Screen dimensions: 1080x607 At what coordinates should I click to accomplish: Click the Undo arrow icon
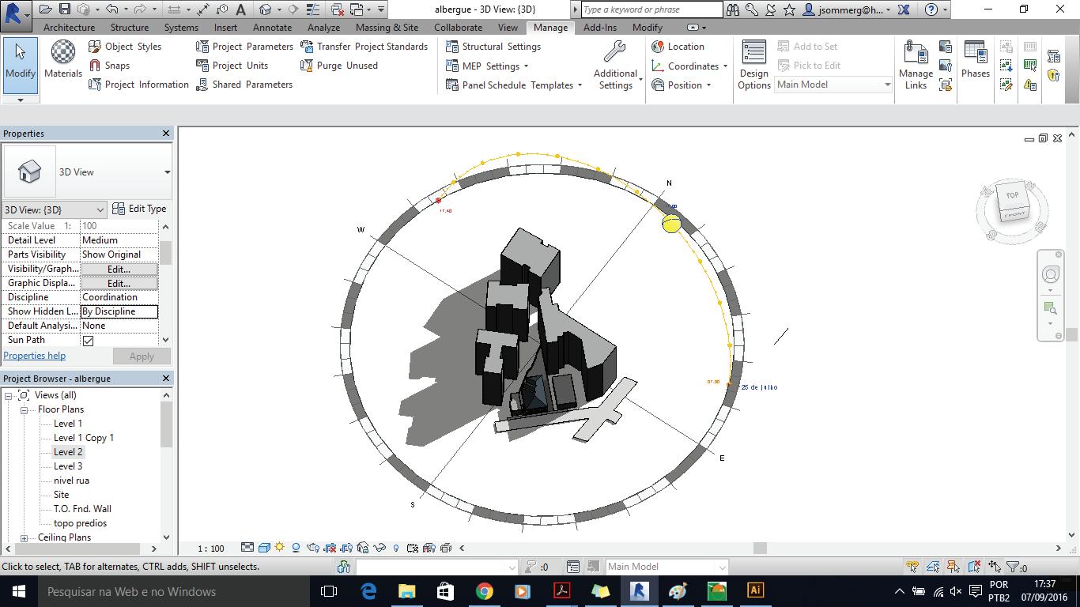point(111,9)
